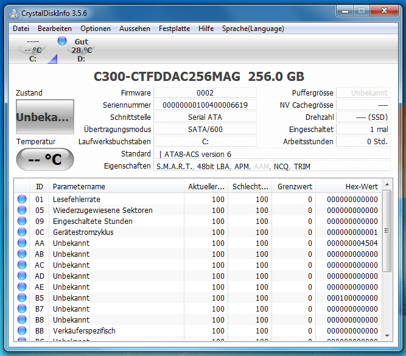Click the scrollbar up arrow

pyautogui.click(x=387, y=184)
